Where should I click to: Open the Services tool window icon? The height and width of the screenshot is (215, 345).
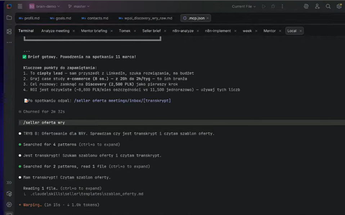point(9,205)
